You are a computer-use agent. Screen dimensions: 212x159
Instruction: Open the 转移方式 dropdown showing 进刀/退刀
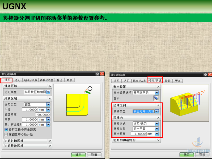click(x=157, y=123)
